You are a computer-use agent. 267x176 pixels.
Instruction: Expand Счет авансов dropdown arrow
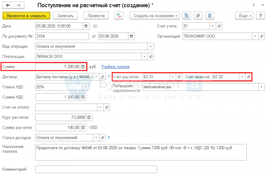pos(242,77)
